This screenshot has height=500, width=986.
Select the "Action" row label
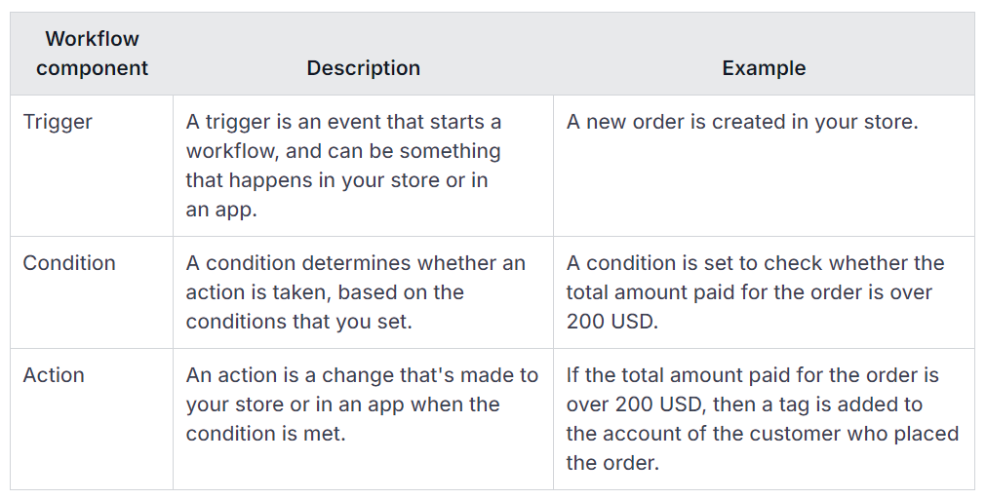tap(54, 375)
